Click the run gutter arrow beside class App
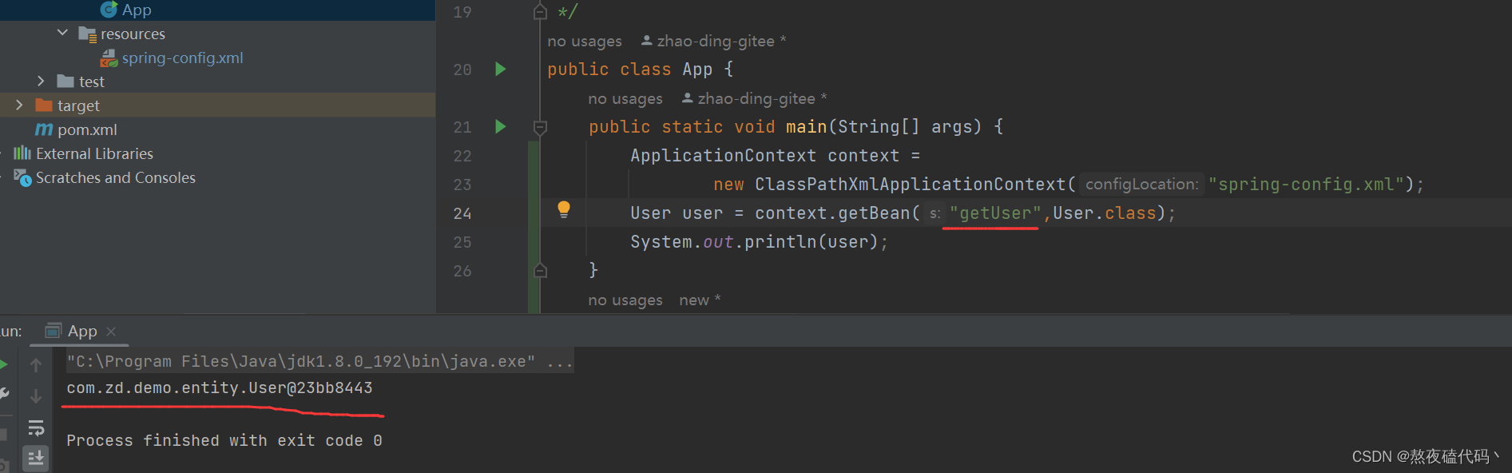Viewport: 1512px width, 473px height. tap(501, 70)
